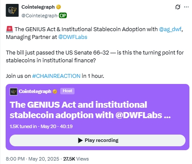Click the small Cointelegraph avatar in the Space card
Image resolution: width=192 pixels, height=164 pixels.
coord(13,91)
